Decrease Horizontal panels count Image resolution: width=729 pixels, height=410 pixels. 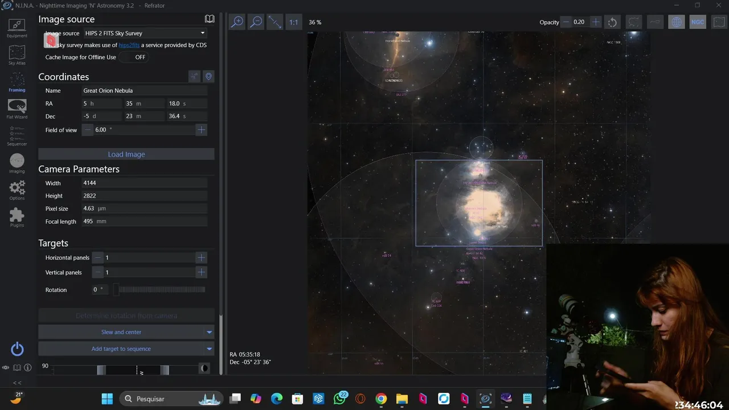[x=98, y=257]
